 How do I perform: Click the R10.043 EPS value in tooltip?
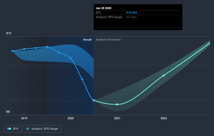(132, 13)
